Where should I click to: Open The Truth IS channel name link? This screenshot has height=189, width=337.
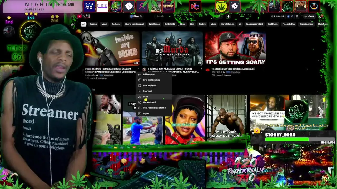217,72
